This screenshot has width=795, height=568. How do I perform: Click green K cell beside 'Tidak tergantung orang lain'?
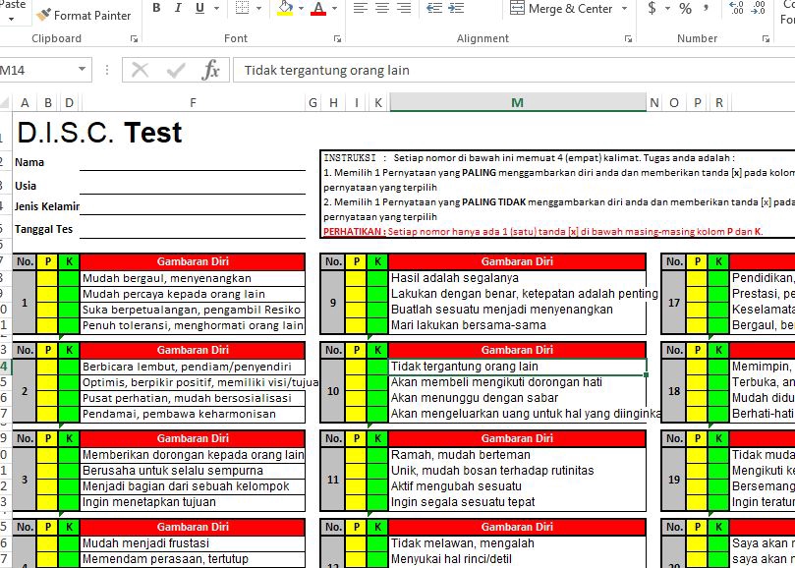coord(377,367)
